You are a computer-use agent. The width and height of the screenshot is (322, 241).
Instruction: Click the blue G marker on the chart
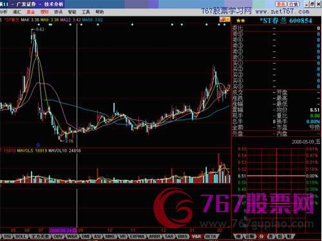point(38,145)
